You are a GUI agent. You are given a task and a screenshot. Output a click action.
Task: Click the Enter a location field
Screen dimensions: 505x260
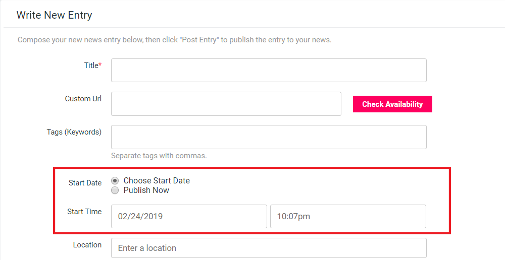coord(269,248)
